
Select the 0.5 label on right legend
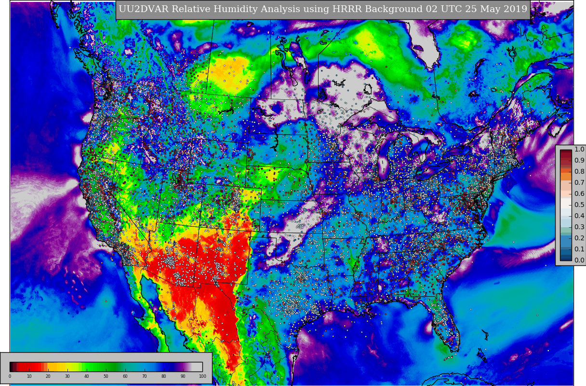579,205
